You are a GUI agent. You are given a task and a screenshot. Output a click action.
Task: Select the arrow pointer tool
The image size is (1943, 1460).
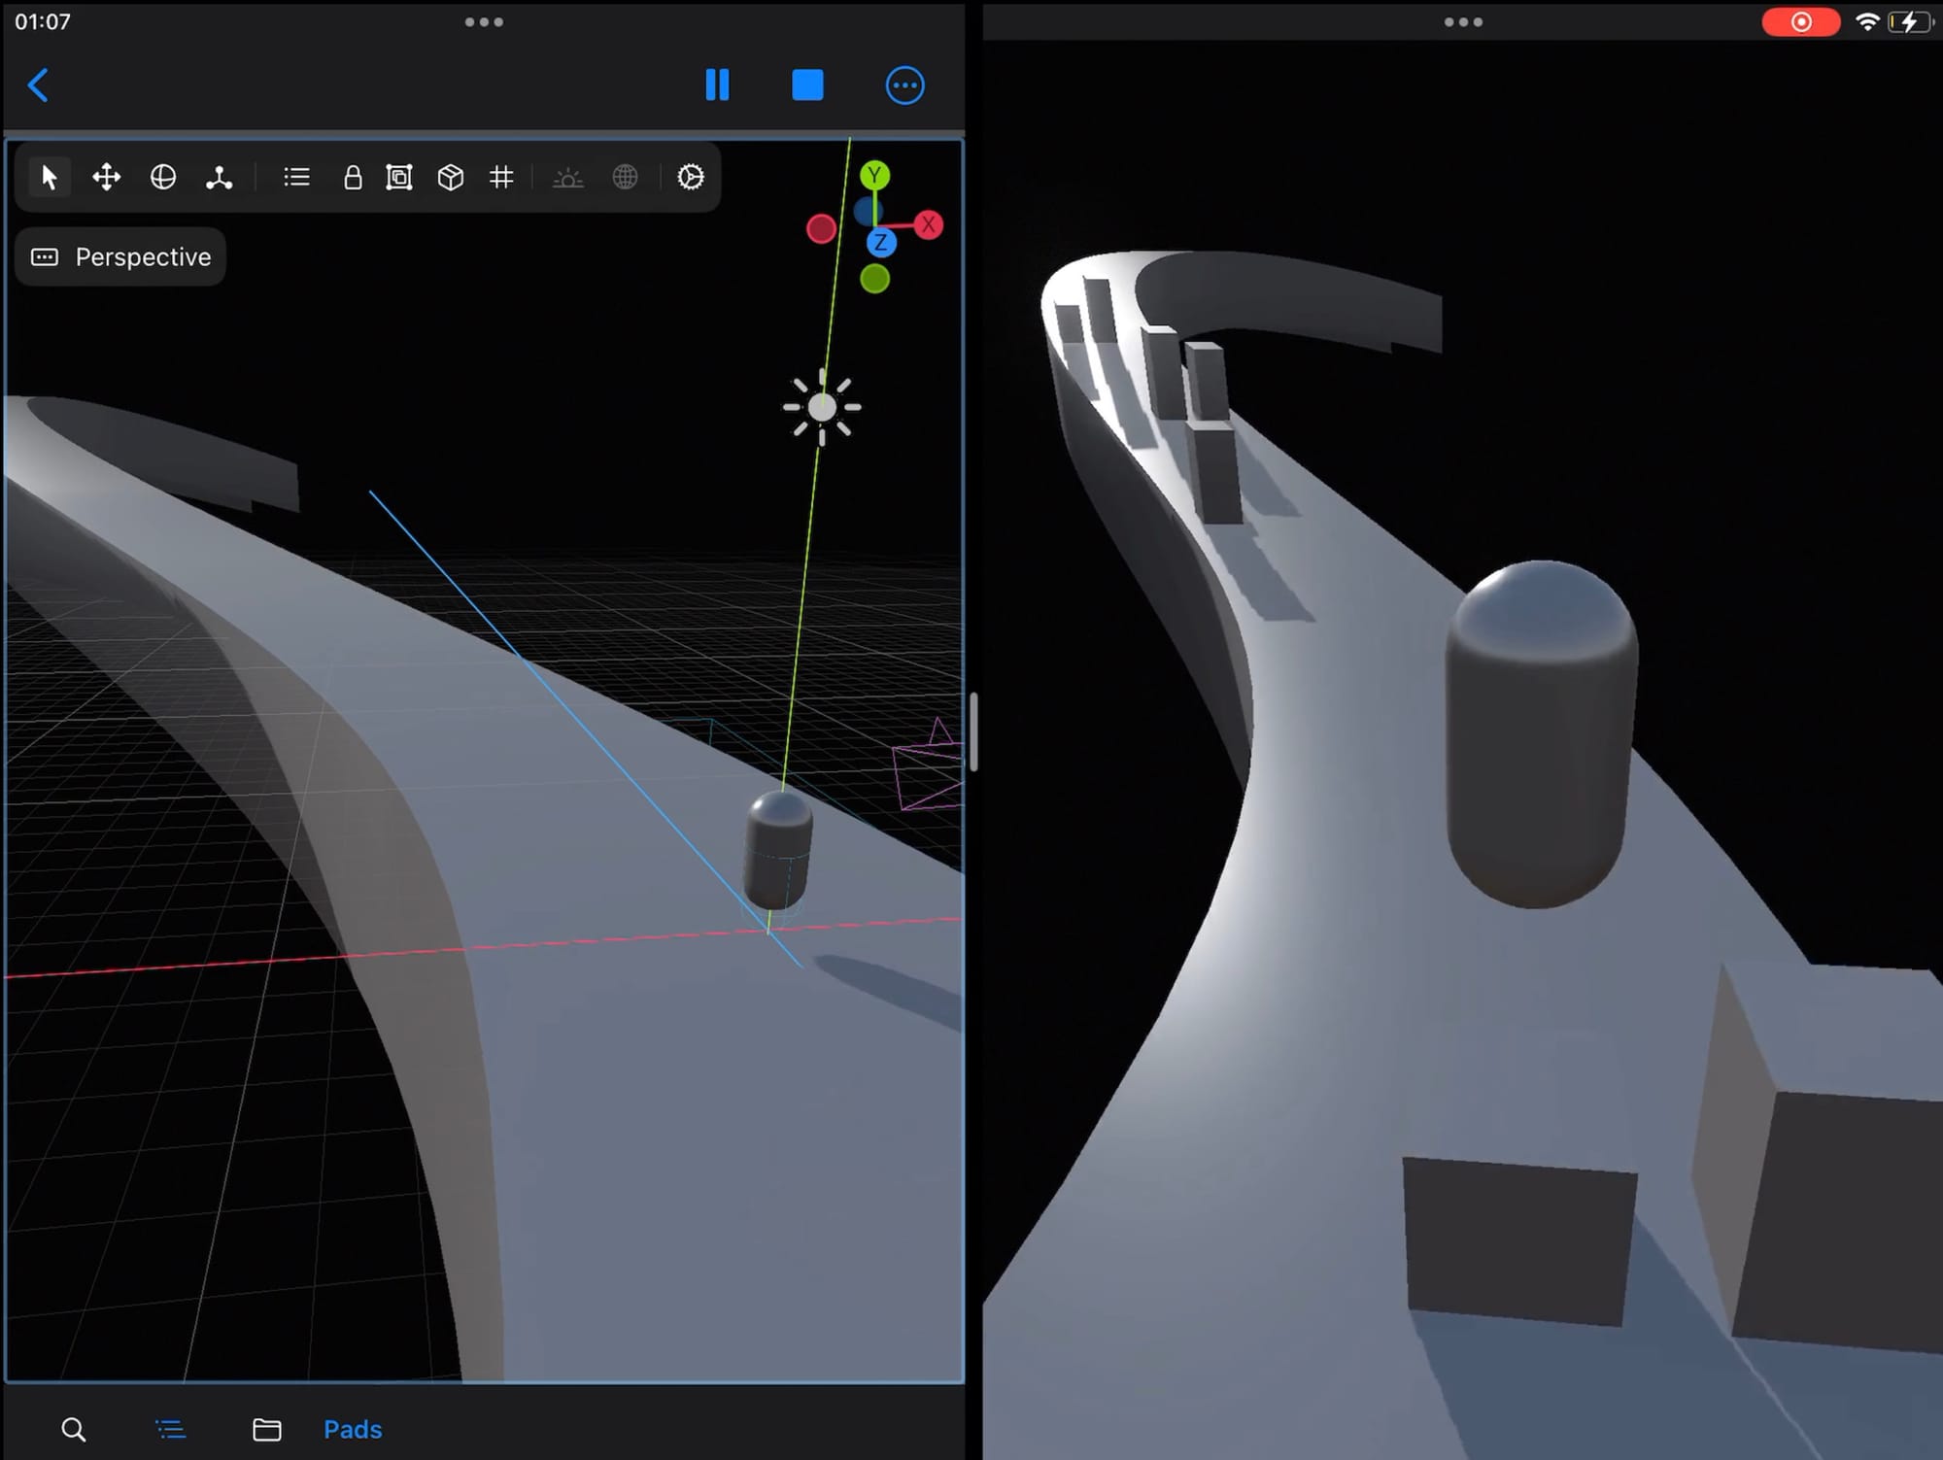[x=49, y=177]
